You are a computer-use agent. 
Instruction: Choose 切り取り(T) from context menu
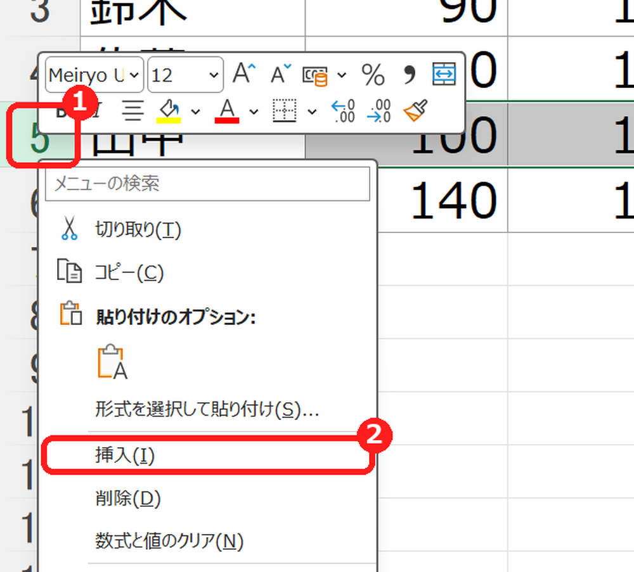coord(207,229)
